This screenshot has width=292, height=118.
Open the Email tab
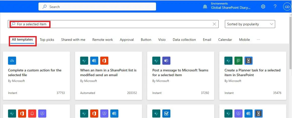207,40
